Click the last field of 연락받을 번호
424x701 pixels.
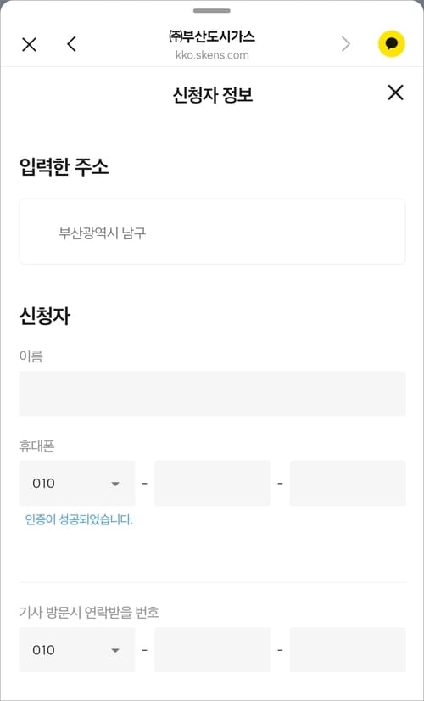tap(348, 649)
